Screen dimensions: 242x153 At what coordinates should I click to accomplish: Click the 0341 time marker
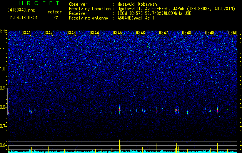26,33
